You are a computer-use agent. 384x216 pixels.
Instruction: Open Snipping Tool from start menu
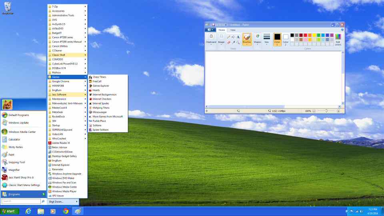24,162
